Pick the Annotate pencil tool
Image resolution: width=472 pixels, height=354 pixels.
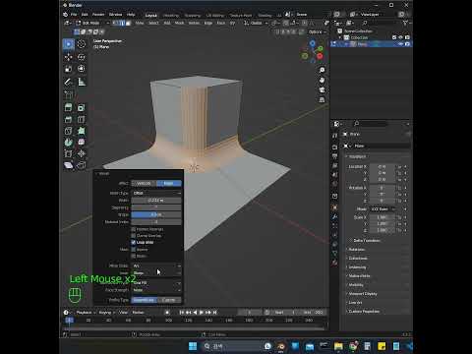69,82
